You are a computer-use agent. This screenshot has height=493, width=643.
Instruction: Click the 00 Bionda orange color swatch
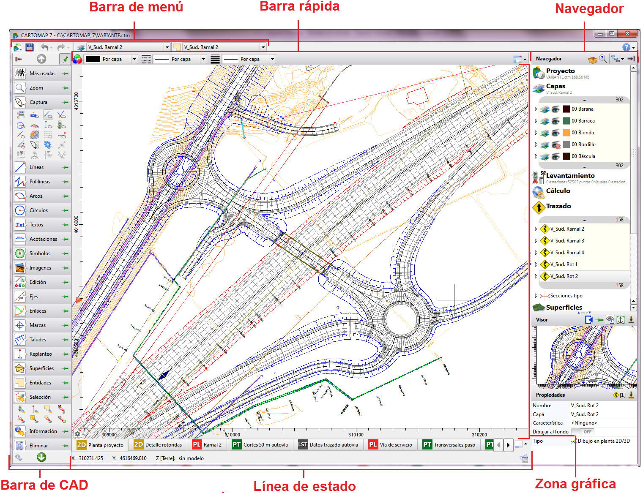pyautogui.click(x=566, y=133)
